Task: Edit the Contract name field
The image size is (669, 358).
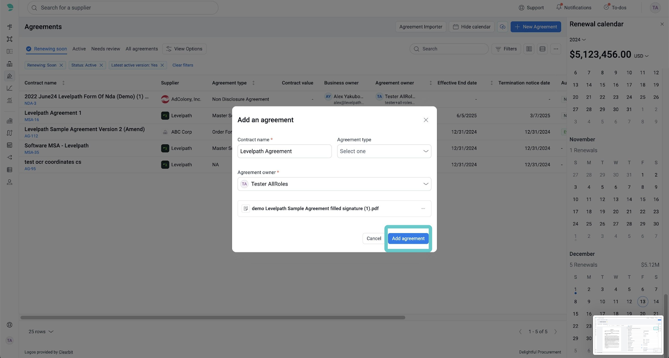Action: 284,151
